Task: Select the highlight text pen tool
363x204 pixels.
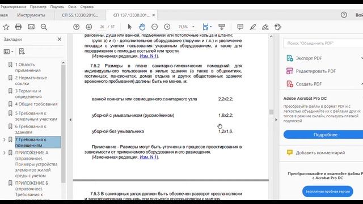Action: (x=253, y=27)
